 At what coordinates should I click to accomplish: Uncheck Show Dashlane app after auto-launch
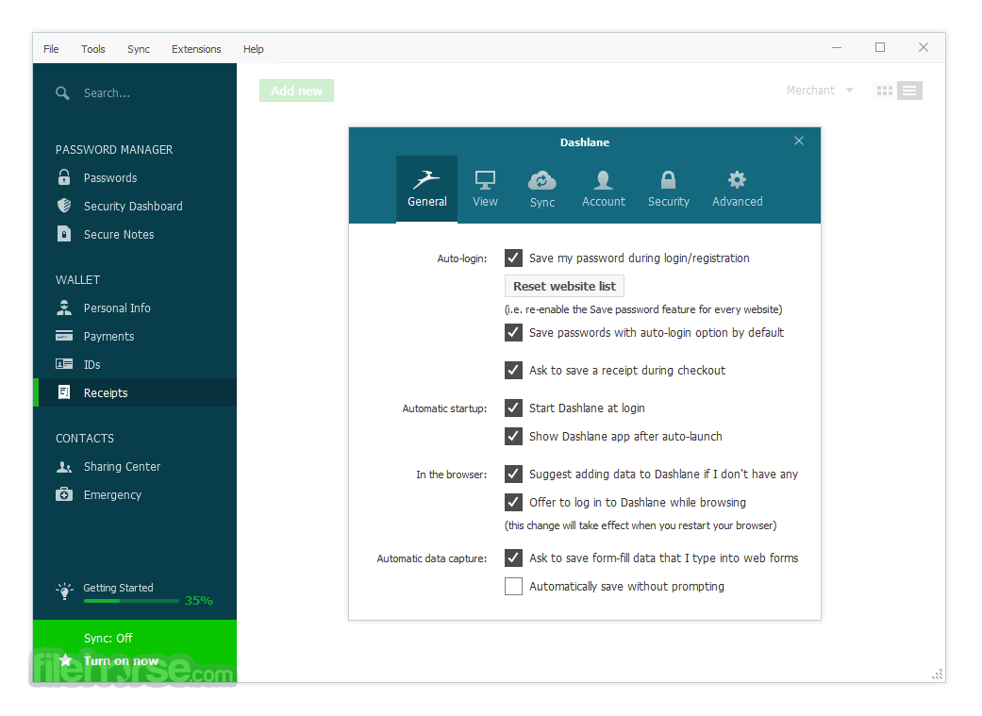click(x=513, y=436)
